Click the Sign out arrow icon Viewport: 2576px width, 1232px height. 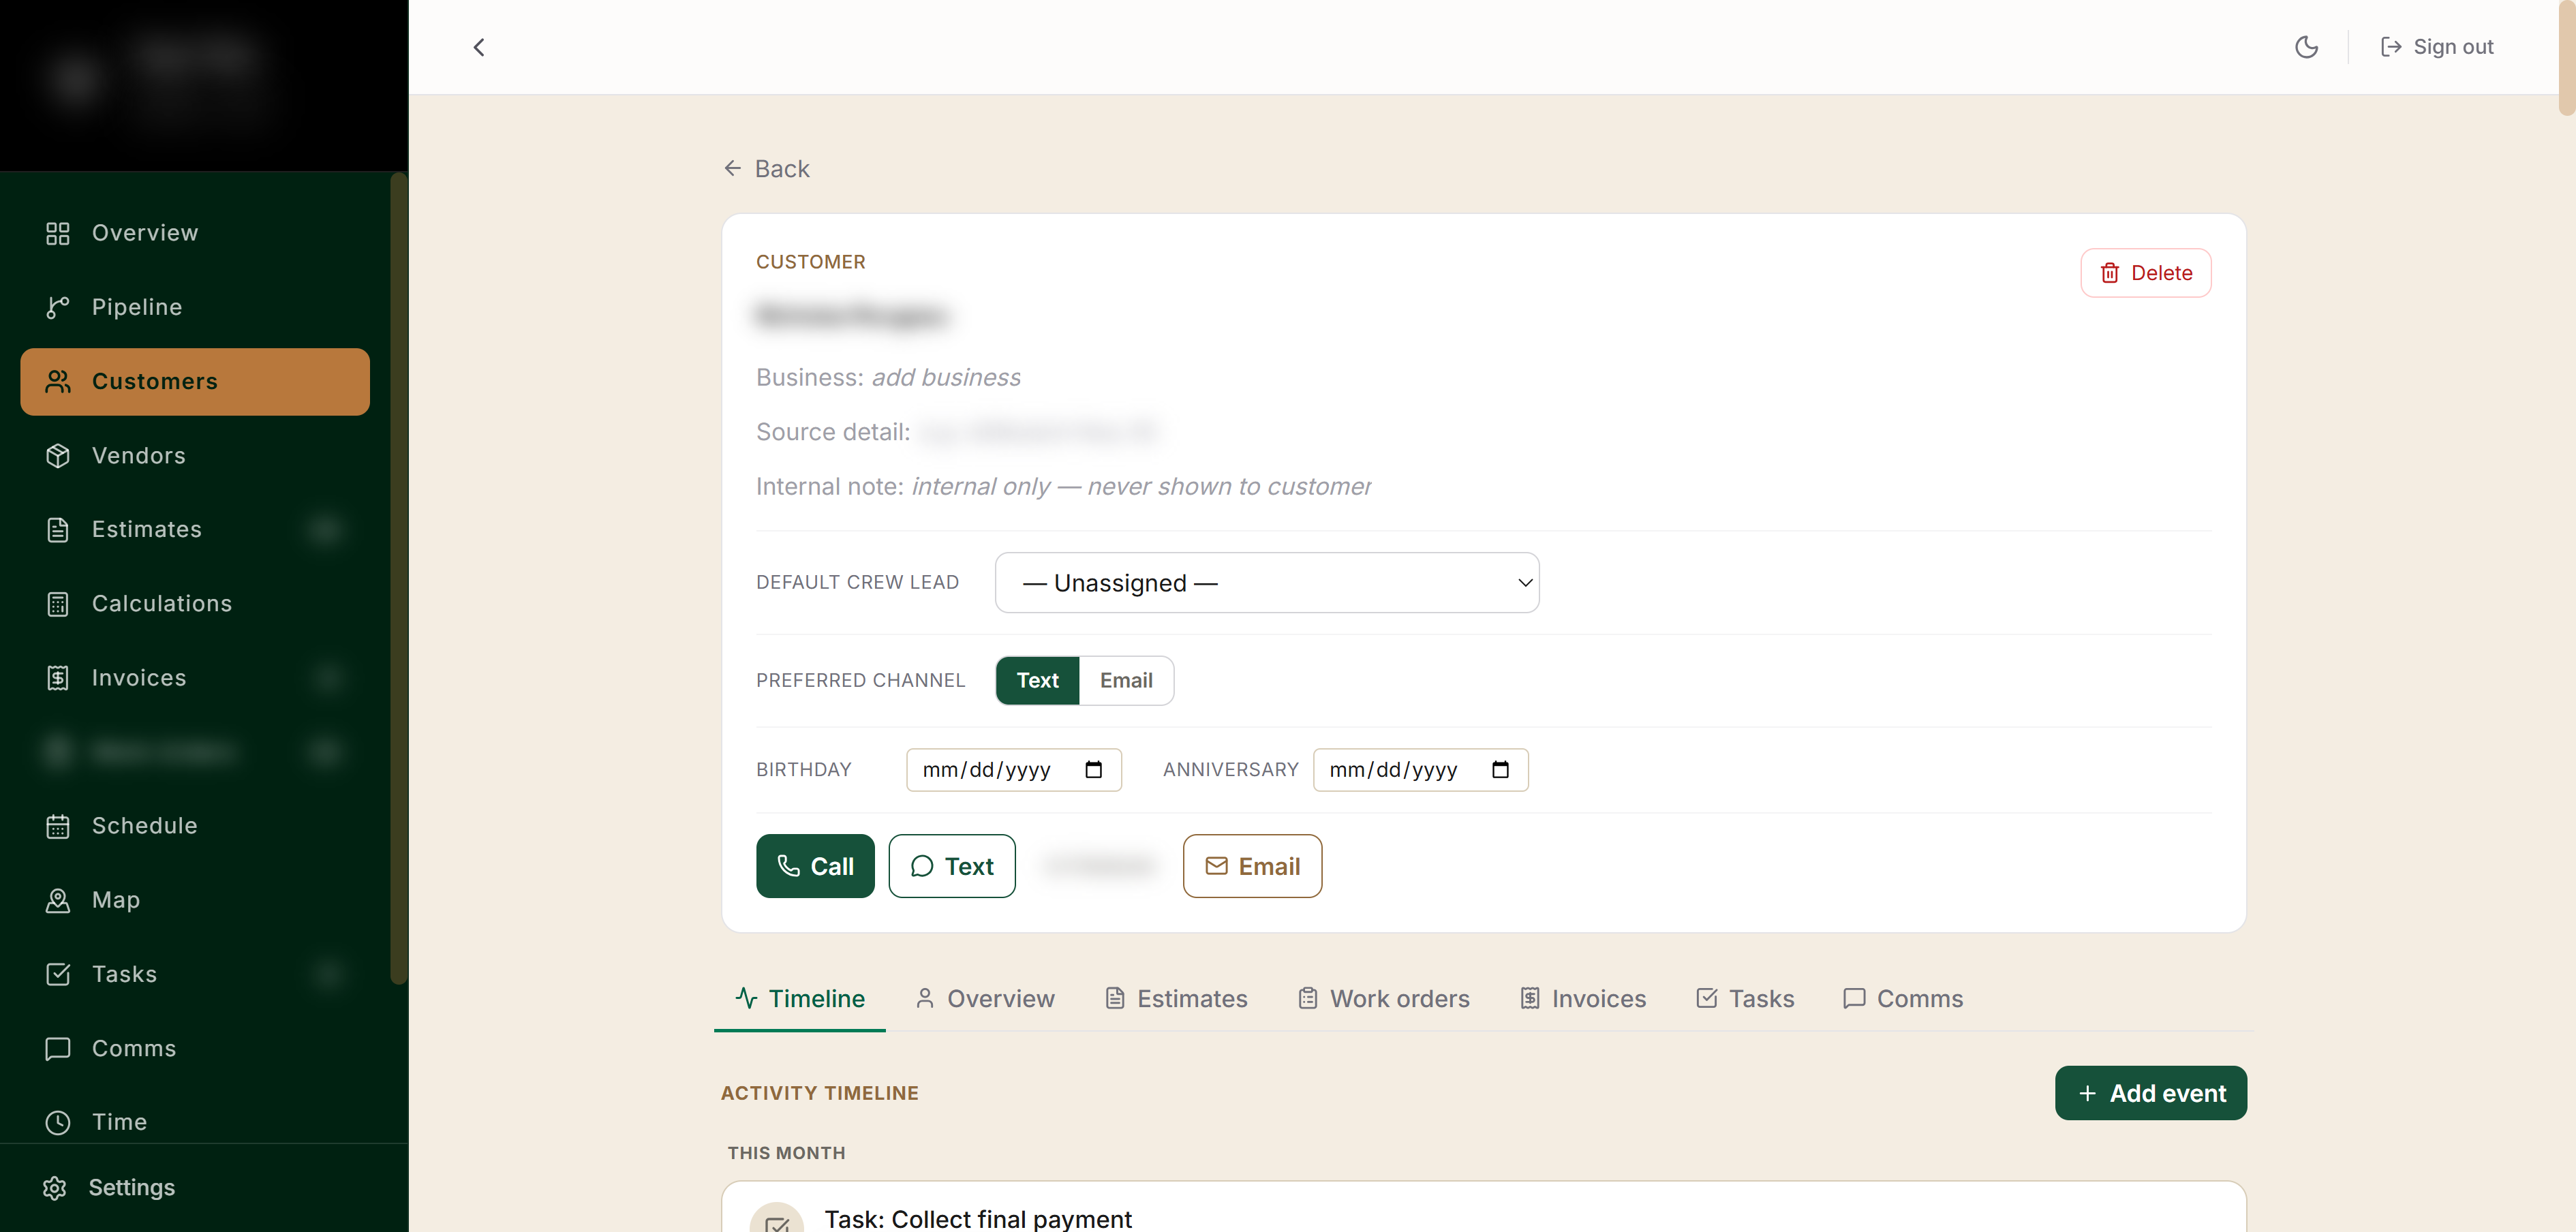point(2391,47)
